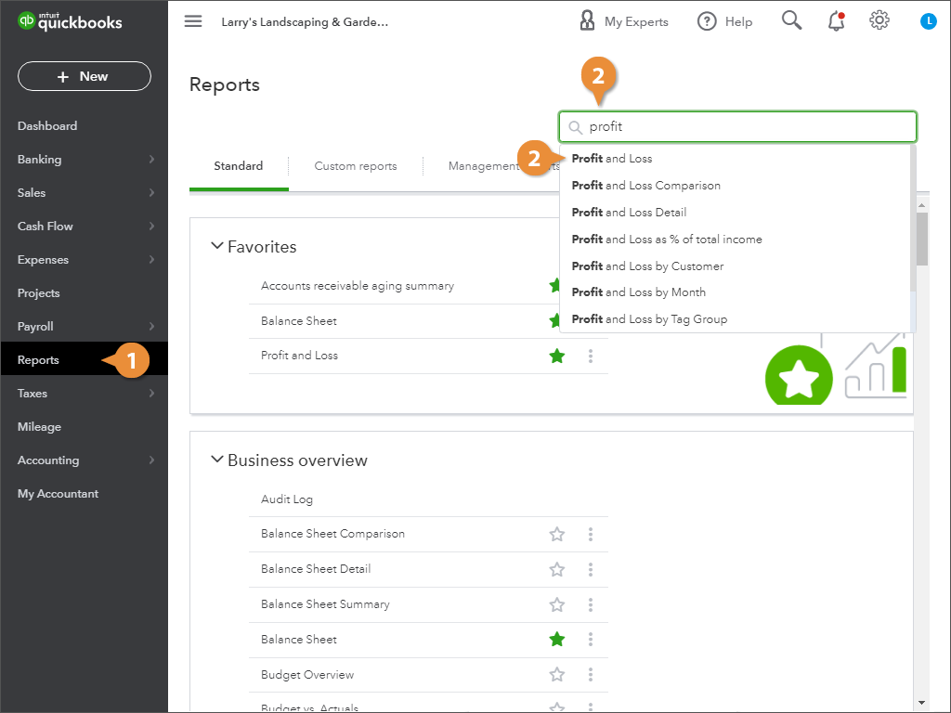Open the notifications bell icon
Image resolution: width=951 pixels, height=713 pixels.
click(x=836, y=21)
